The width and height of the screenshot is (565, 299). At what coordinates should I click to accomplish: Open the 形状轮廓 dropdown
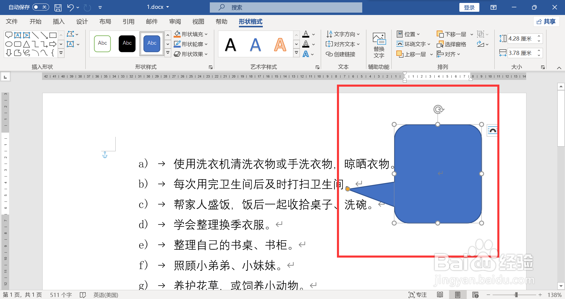[x=191, y=44]
